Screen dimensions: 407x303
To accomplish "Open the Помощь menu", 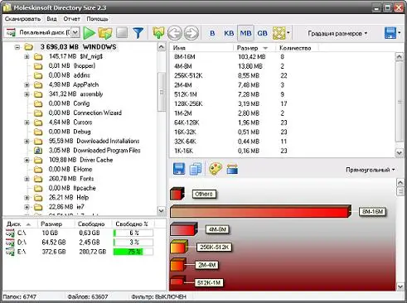I will (x=97, y=19).
